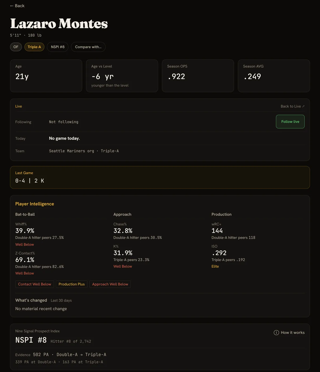Image resolution: width=320 pixels, height=372 pixels.
Task: Click the No material recent change text
Action: click(41, 309)
